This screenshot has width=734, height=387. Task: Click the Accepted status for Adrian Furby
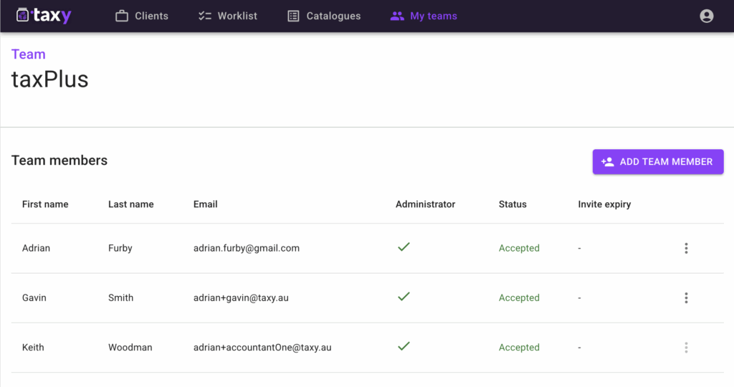pyautogui.click(x=519, y=248)
